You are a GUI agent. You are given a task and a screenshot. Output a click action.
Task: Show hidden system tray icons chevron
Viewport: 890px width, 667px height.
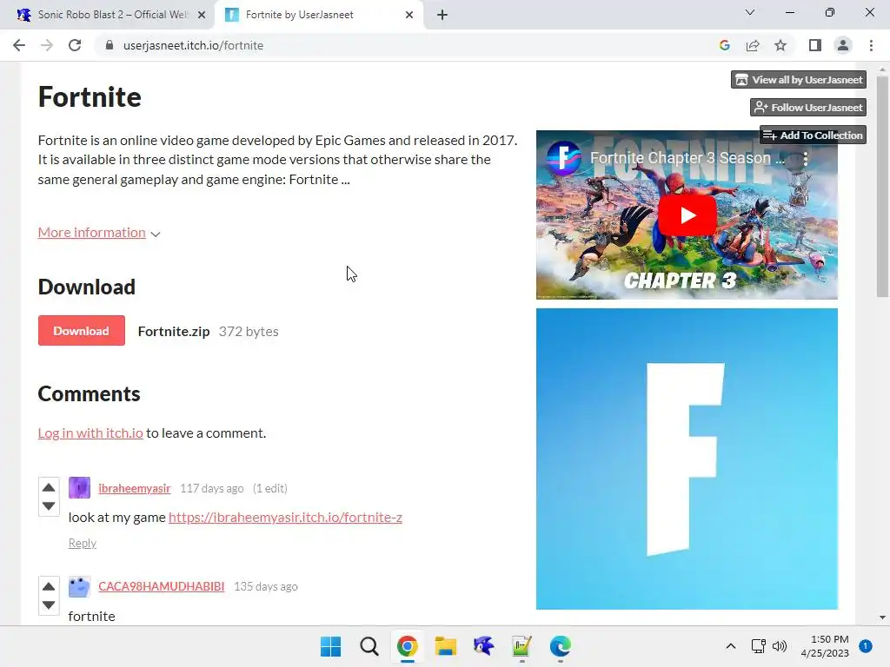(731, 646)
